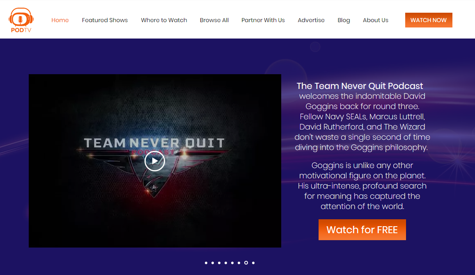Click The Team Never Quit Podcast heading
Viewport: 475px width, 275px height.
click(x=360, y=86)
